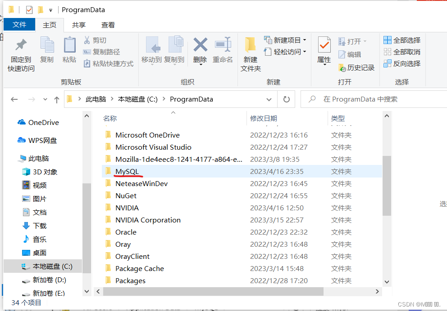Open 下载 (Downloads) in the sidebar
The image size is (447, 311).
(34, 226)
